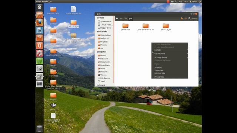Screen dimensions: 237x133
Task: Open System Rese... device in sidebar
Action: click(x=105, y=21)
